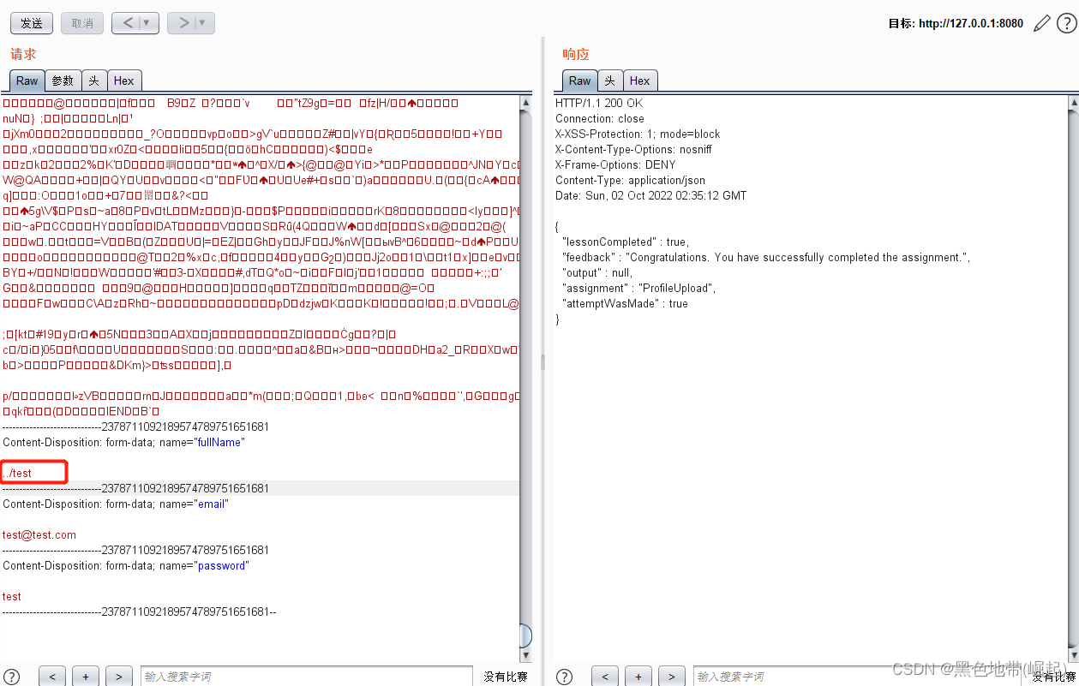Click the pencil icon to edit target
Image resolution: width=1079 pixels, height=686 pixels.
[1041, 23]
